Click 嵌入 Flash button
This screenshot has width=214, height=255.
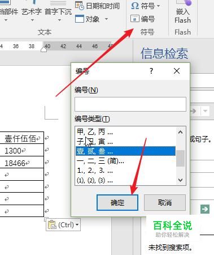[182, 12]
